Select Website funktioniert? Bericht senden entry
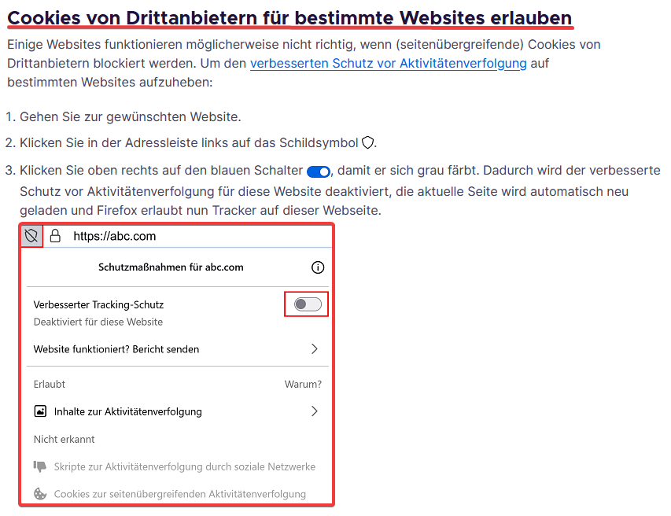 tap(116, 348)
